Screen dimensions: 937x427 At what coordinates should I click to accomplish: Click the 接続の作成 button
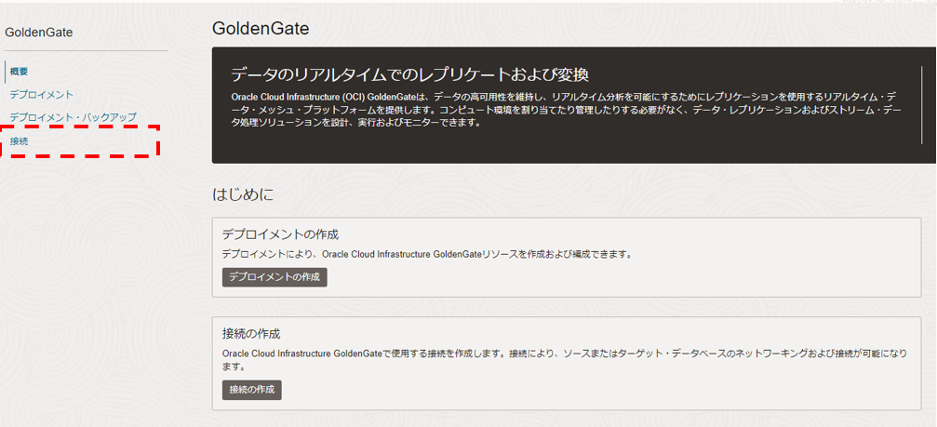(x=251, y=390)
